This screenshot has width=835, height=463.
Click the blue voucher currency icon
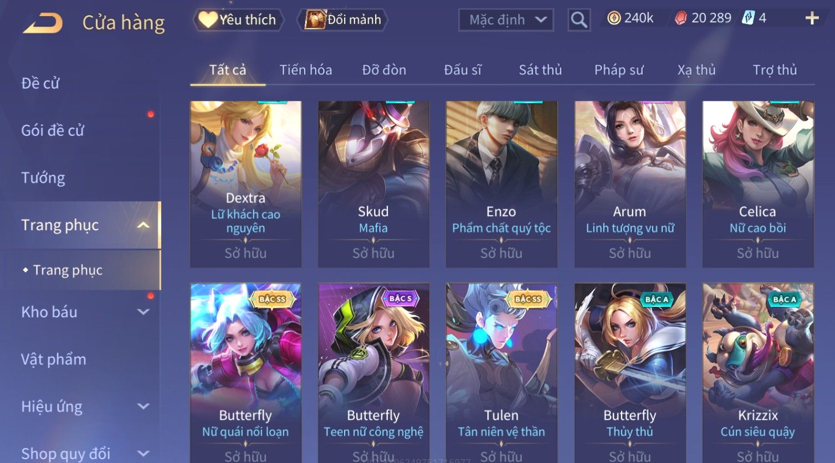[749, 18]
